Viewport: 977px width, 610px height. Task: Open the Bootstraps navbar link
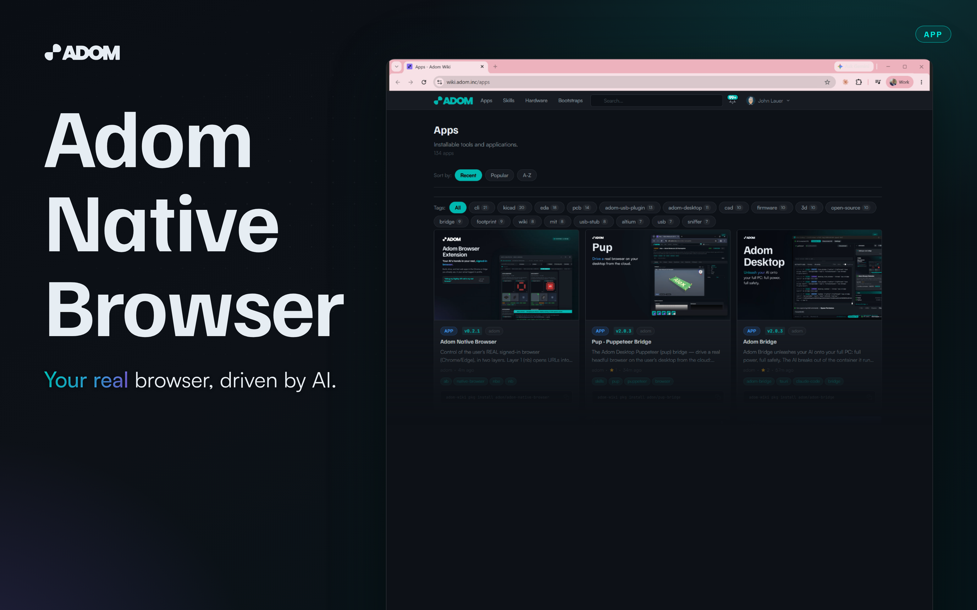click(571, 101)
